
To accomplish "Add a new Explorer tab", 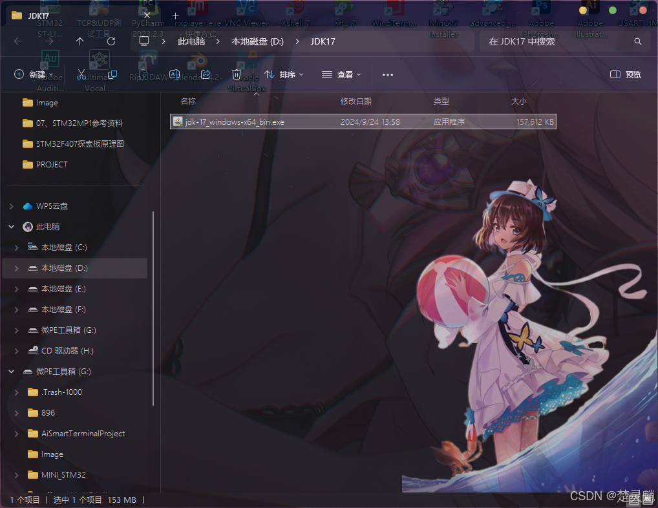I will (175, 16).
